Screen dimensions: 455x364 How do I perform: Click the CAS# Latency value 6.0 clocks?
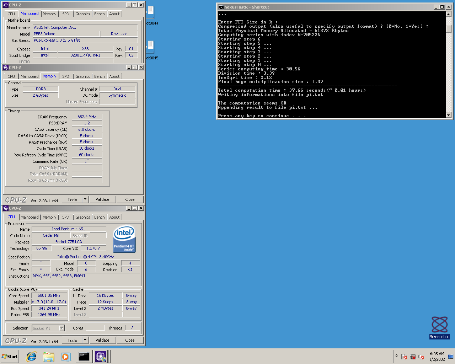(87, 129)
